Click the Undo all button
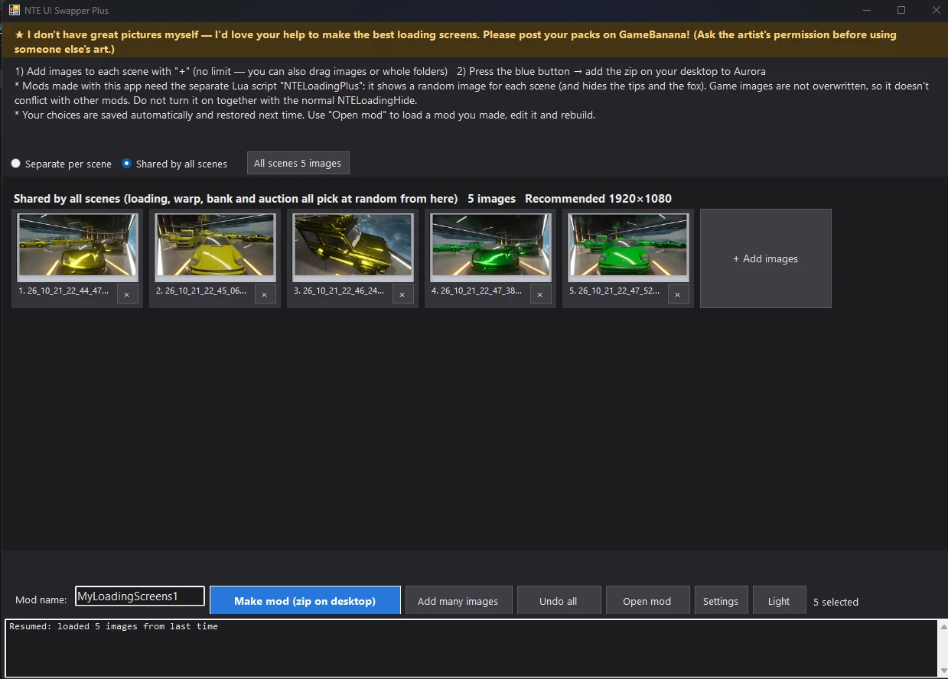The height and width of the screenshot is (679, 948). coord(559,600)
